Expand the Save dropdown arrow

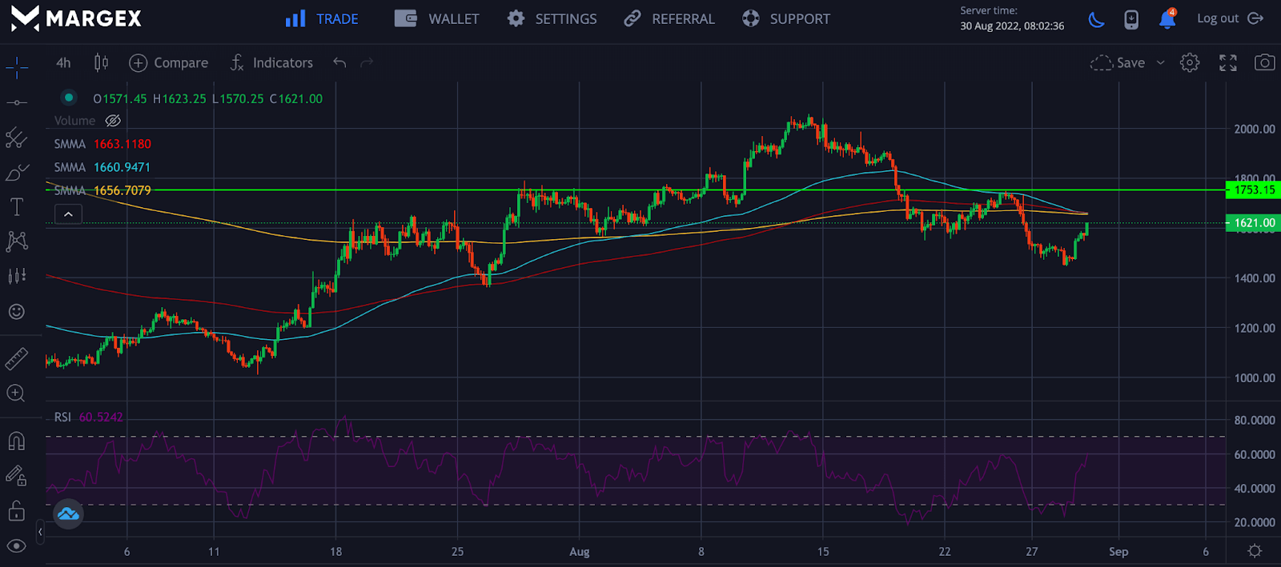(x=1160, y=62)
